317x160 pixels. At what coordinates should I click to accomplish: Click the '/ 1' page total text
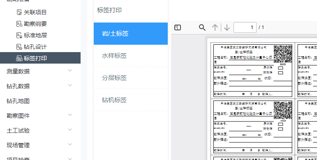tap(261, 27)
